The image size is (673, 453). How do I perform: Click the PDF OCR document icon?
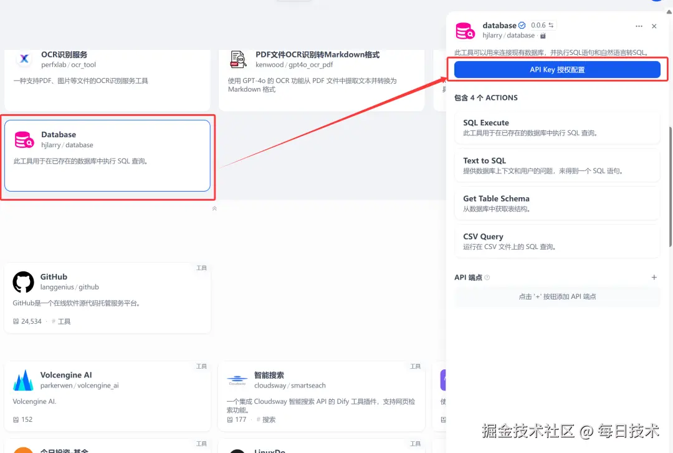[238, 59]
